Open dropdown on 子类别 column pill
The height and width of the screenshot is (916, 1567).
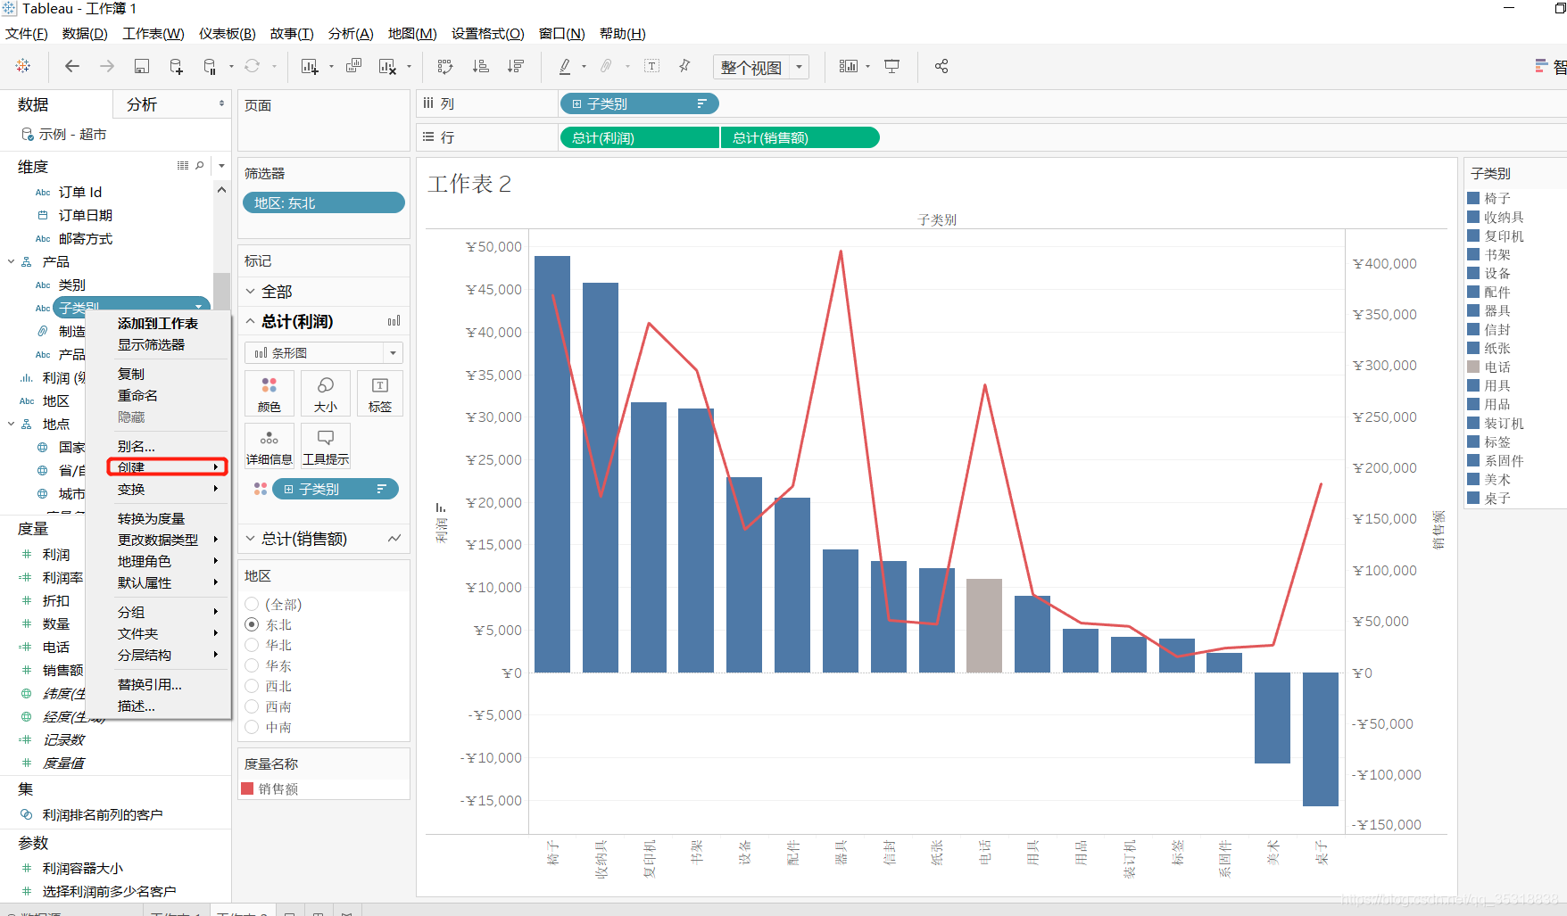tap(701, 104)
